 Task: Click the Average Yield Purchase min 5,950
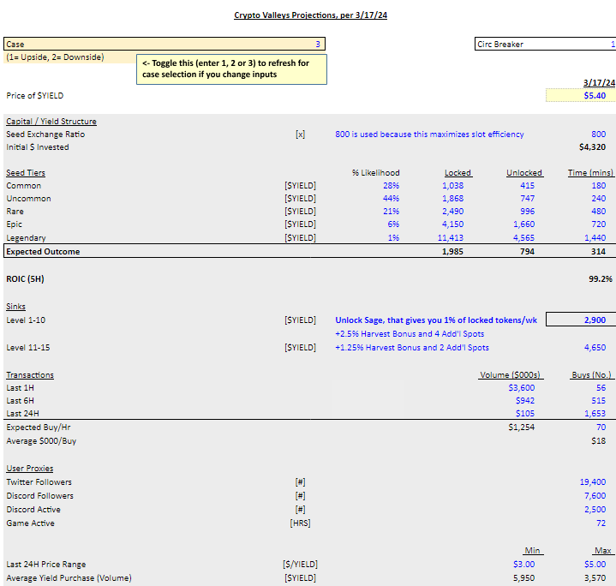pos(523,577)
